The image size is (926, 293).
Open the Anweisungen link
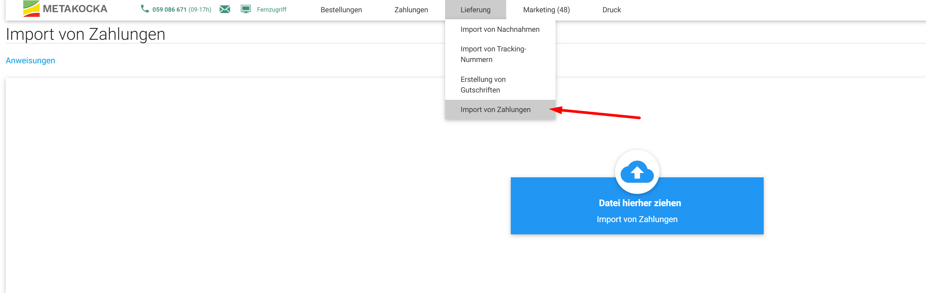[x=30, y=60]
